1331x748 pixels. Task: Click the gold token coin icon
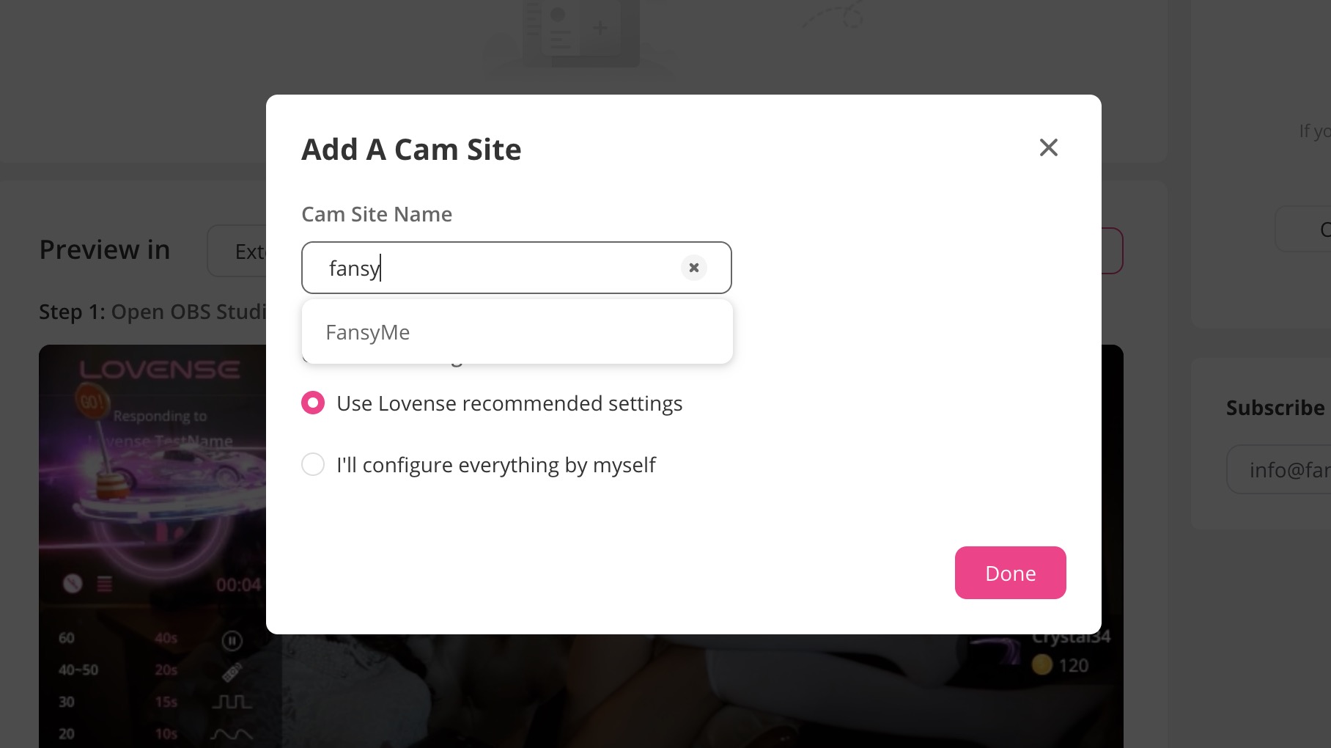1041,665
